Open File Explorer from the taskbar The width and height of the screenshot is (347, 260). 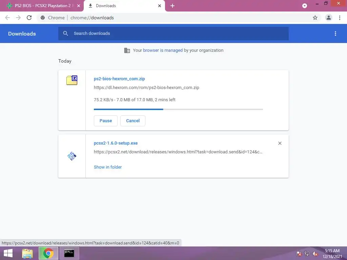(27, 253)
